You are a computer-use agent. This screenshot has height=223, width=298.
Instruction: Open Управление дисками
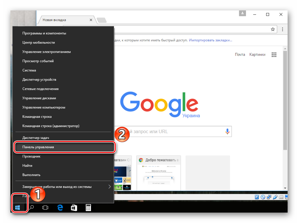[x=63, y=98]
